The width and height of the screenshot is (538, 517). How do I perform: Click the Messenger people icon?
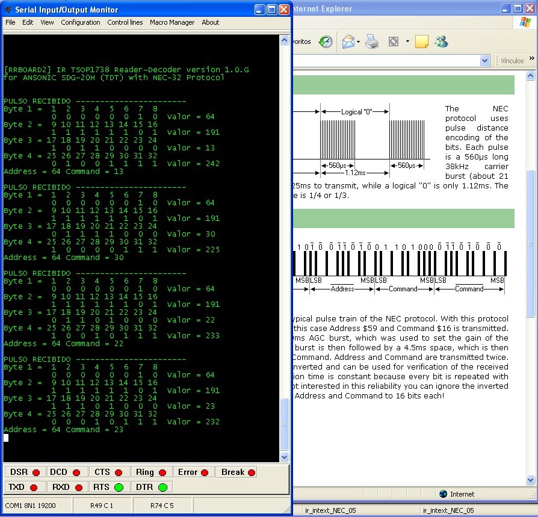click(x=441, y=42)
